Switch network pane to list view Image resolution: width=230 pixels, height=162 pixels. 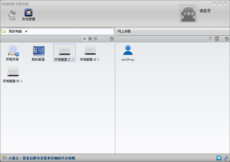217,39
